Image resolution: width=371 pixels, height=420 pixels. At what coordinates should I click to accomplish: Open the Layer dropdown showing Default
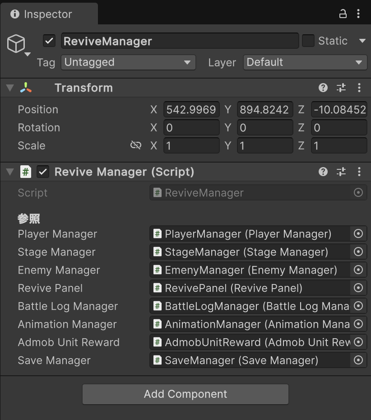point(305,62)
